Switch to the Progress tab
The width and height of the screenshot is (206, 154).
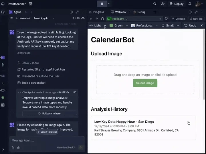97,12
